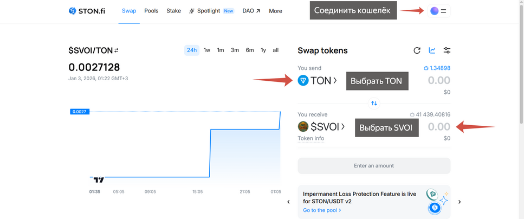Open the Stake tab
This screenshot has height=219, width=524.
click(x=174, y=11)
